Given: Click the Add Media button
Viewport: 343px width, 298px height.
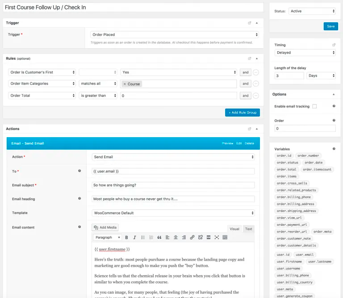Looking at the screenshot, I should [x=105, y=227].
